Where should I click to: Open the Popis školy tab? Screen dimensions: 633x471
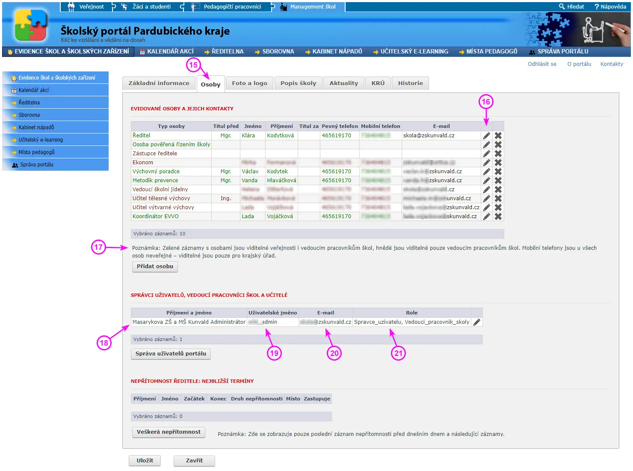coord(298,83)
